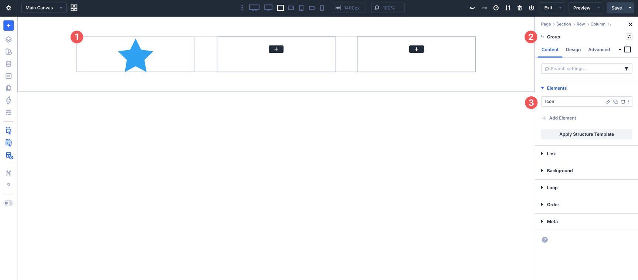638x280 pixels.
Task: Delete the Icon element
Action: click(623, 102)
